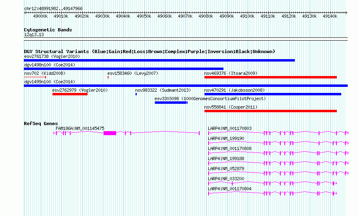Click the 12q13.13 cytogenetic band label

pyautogui.click(x=34, y=35)
